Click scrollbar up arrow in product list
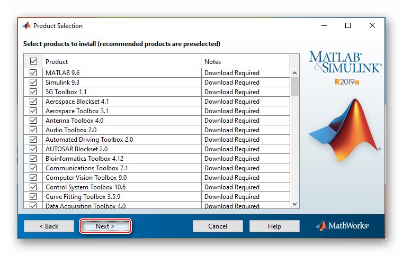This screenshot has width=403, height=256. pyautogui.click(x=295, y=73)
